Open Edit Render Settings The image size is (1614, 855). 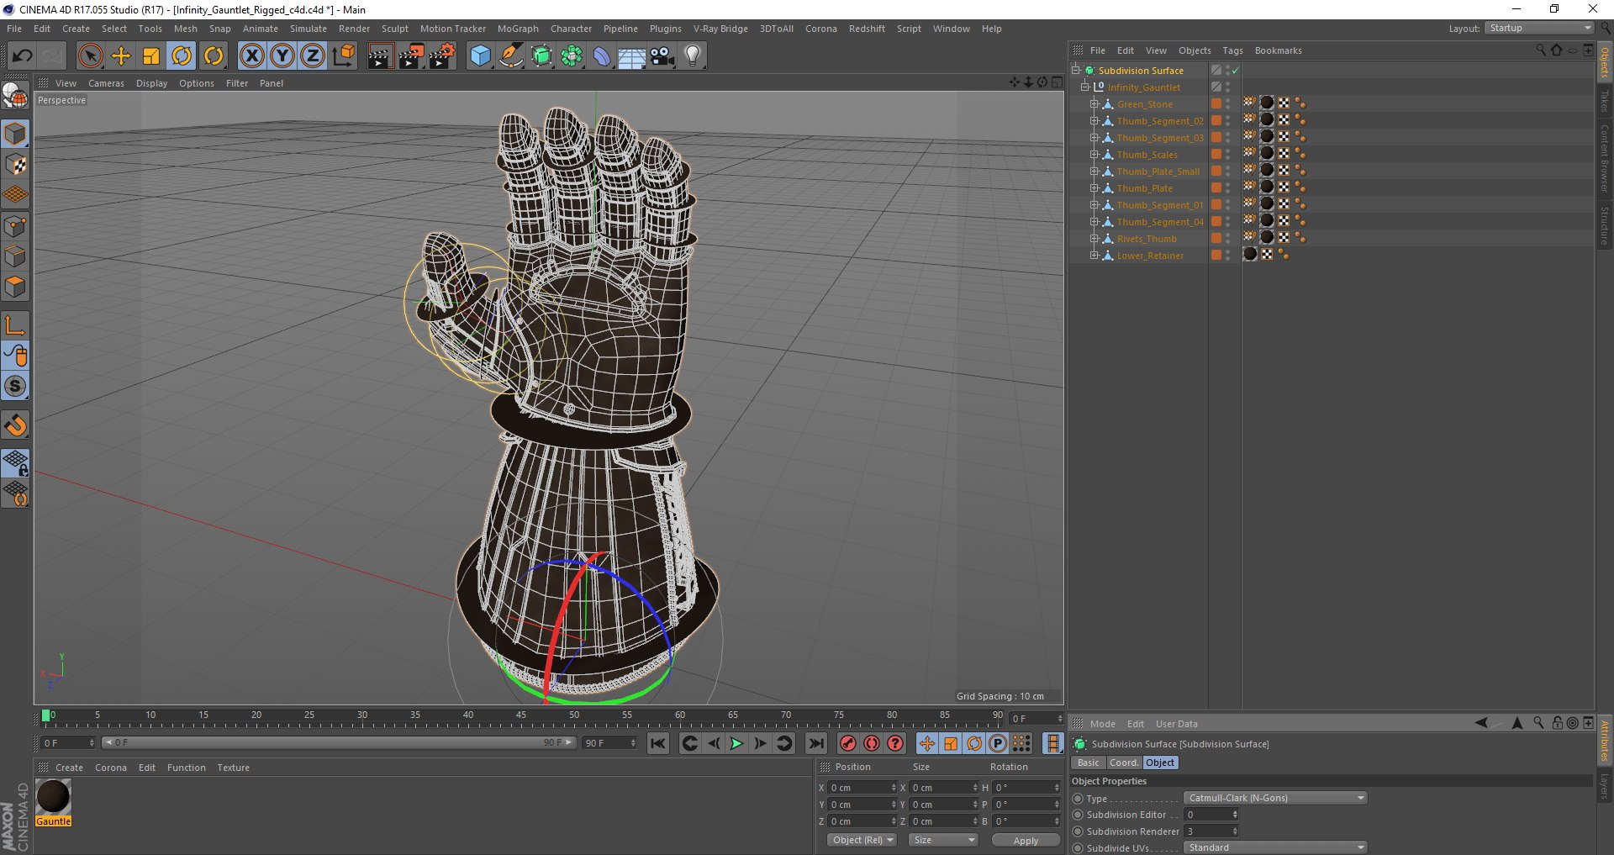pos(442,56)
